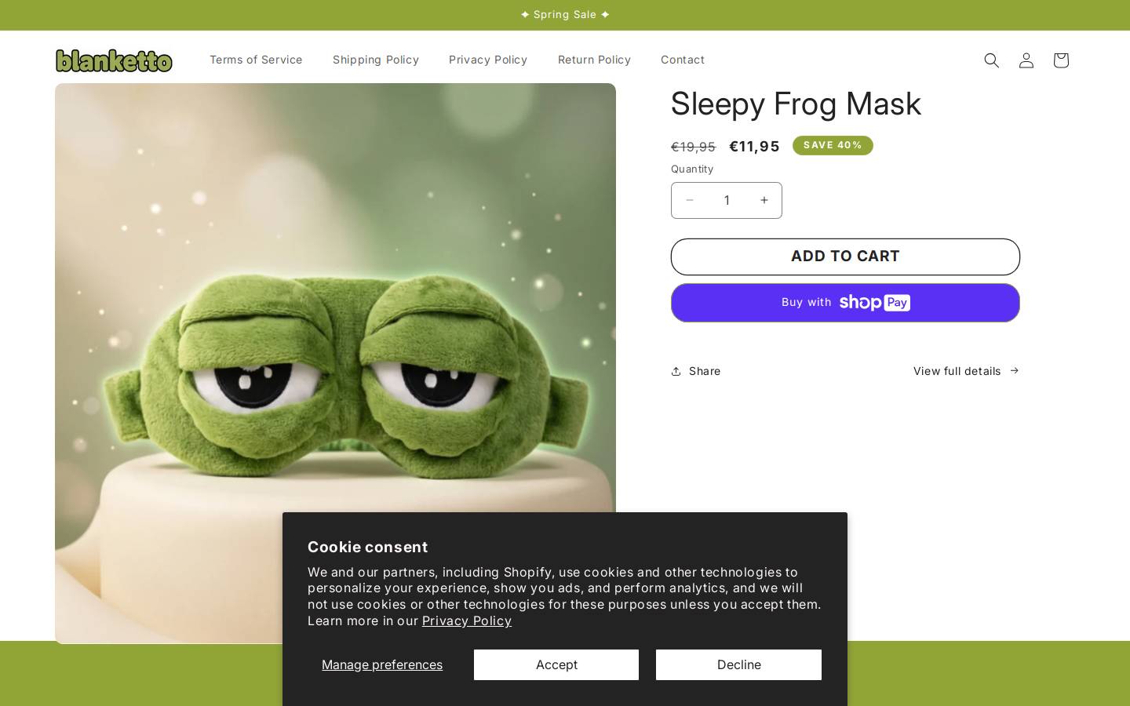The width and height of the screenshot is (1130, 706).
Task: Go to Privacy Policy in header
Action: tap(488, 60)
